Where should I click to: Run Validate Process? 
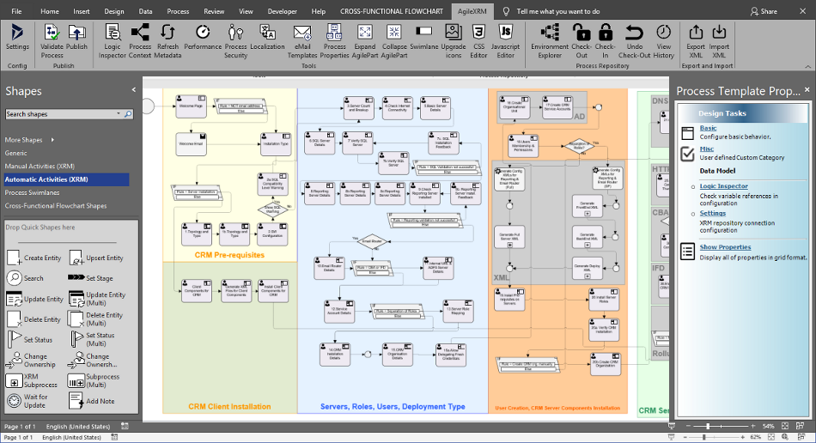click(x=52, y=41)
